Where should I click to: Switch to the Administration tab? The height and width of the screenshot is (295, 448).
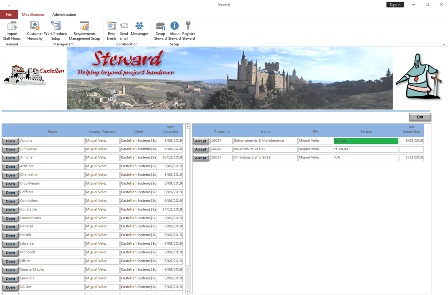click(x=64, y=14)
